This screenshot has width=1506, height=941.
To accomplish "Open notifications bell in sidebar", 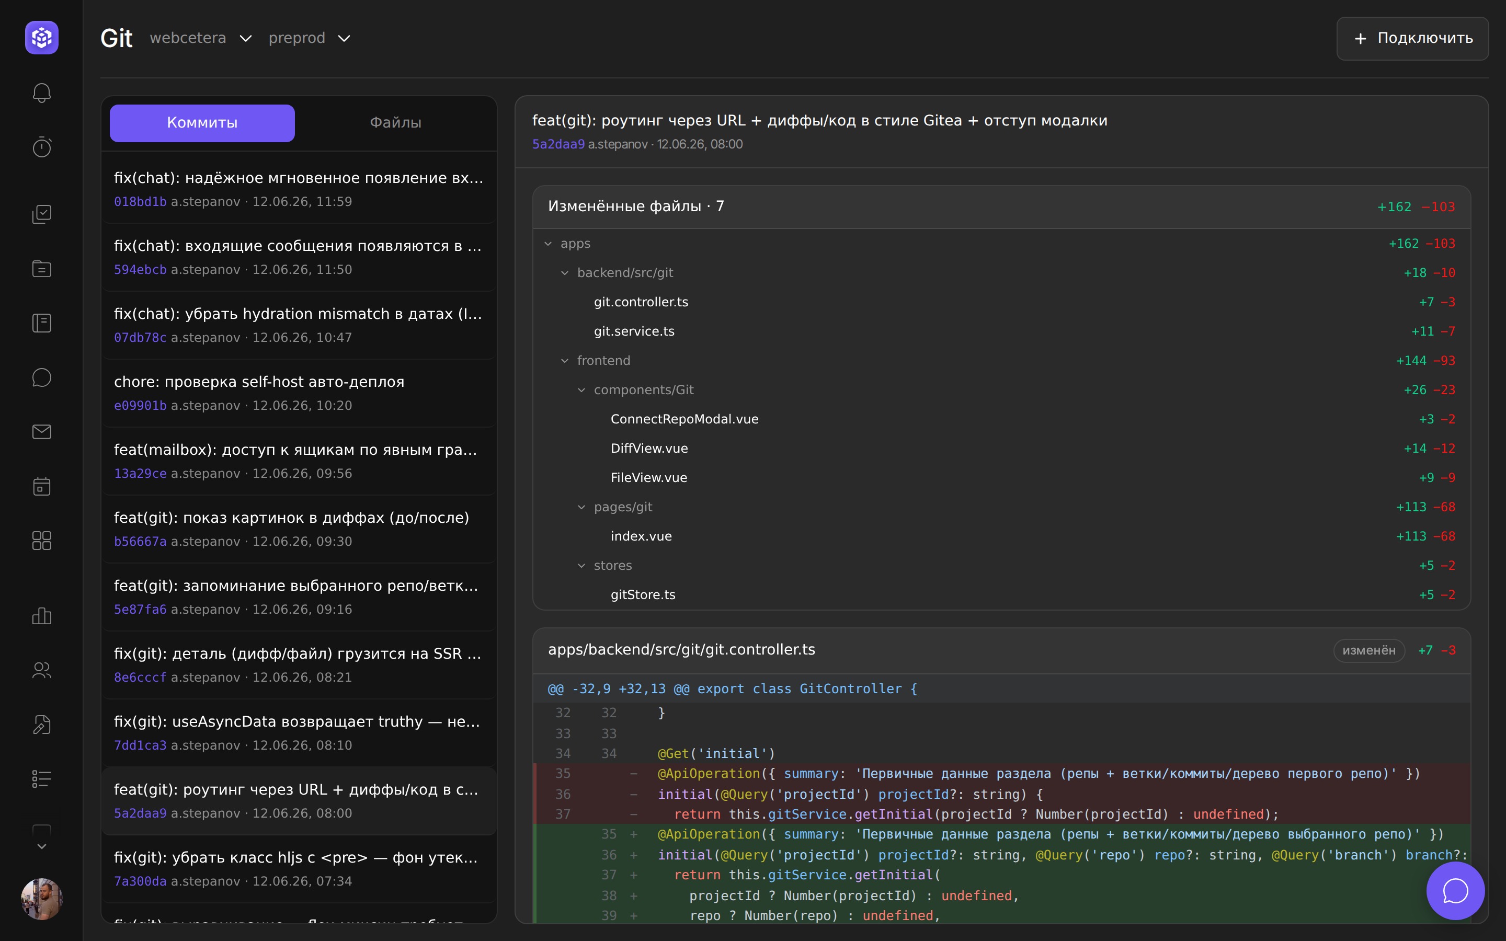I will point(42,93).
